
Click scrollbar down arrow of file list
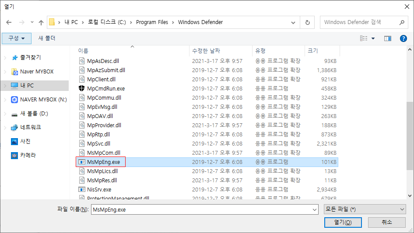(x=410, y=196)
